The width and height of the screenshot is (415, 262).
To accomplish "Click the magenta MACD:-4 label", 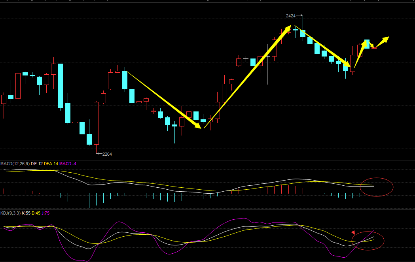I will pos(68,164).
